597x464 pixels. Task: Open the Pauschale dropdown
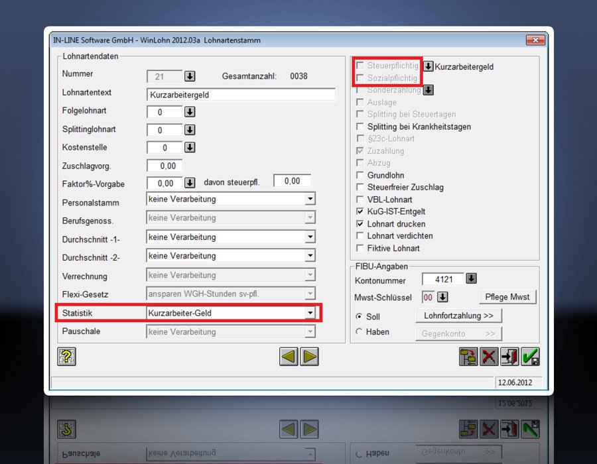point(310,331)
